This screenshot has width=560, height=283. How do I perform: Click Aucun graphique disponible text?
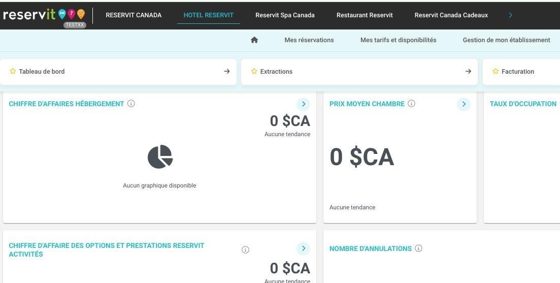pos(159,185)
